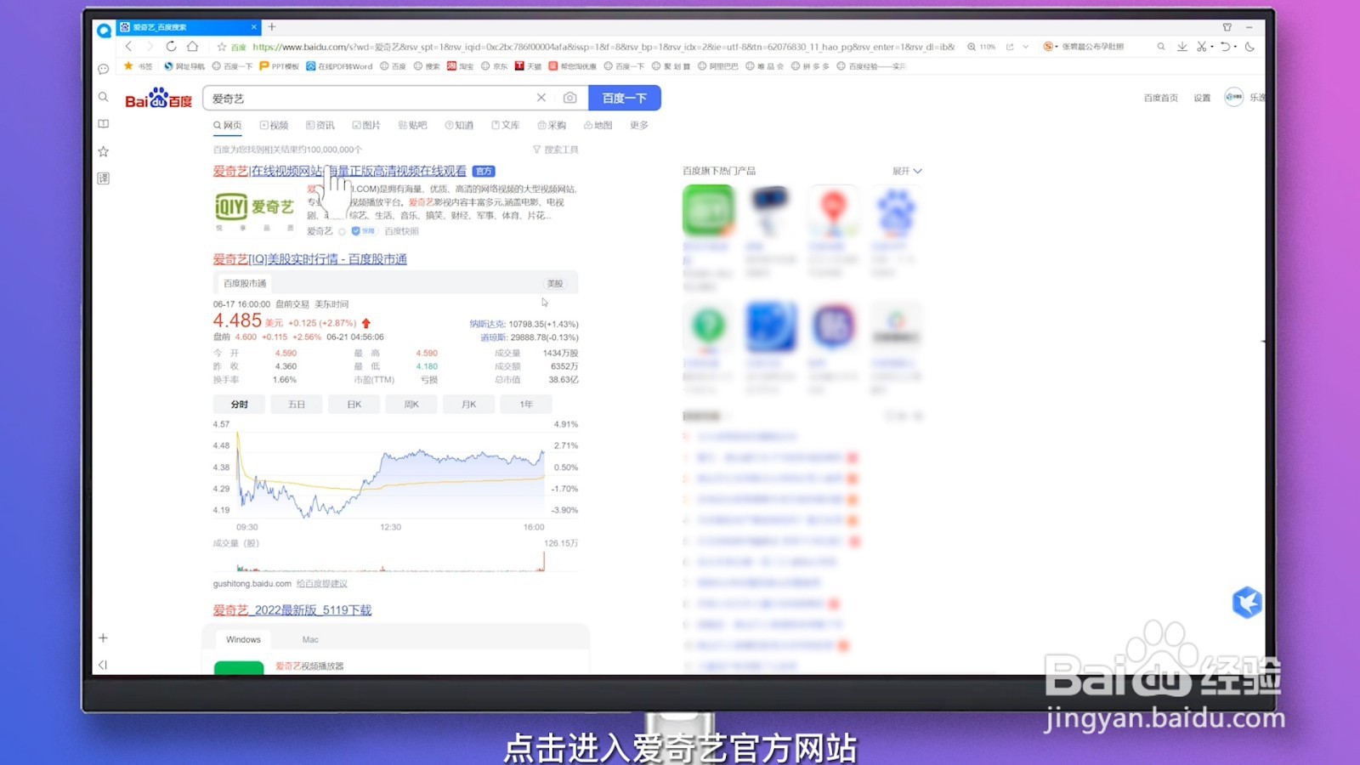Click the scissors screenshot tool
1360x765 pixels.
click(1201, 47)
